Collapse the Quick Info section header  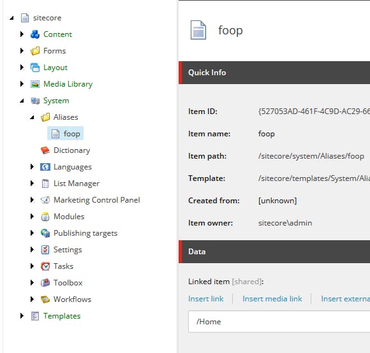click(x=274, y=73)
